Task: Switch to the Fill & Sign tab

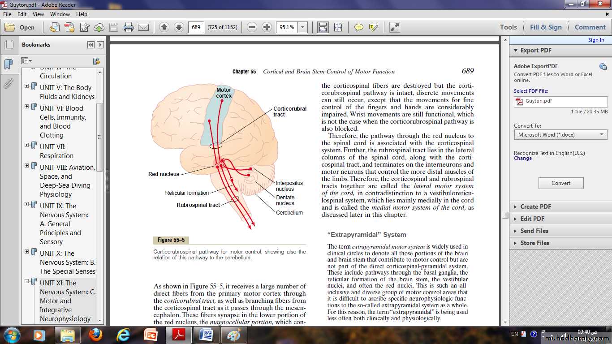Action: click(545, 27)
